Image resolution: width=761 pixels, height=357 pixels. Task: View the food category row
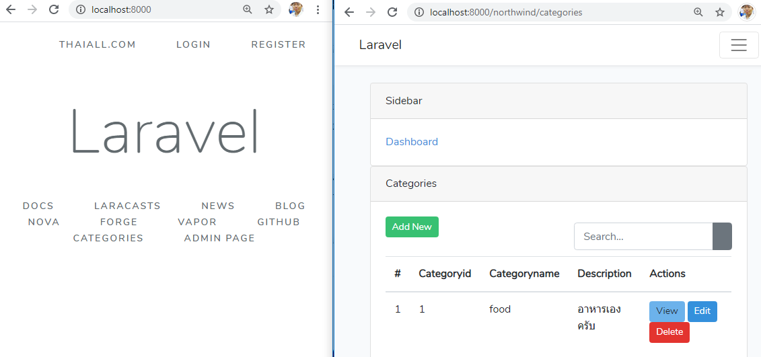click(667, 311)
